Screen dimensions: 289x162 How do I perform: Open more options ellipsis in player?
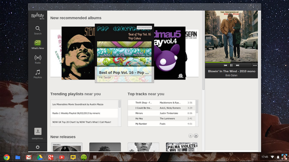(255, 65)
